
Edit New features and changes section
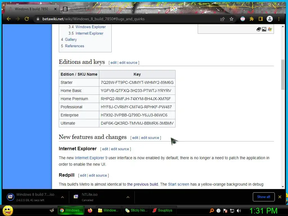pyautogui.click(x=135, y=138)
